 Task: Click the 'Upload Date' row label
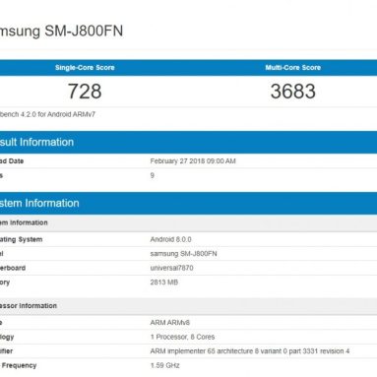[x=12, y=161]
